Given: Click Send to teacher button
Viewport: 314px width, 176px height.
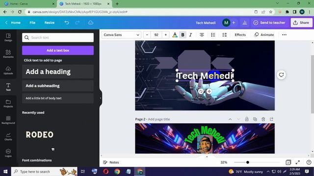Looking at the screenshot, I should pyautogui.click(x=269, y=22).
